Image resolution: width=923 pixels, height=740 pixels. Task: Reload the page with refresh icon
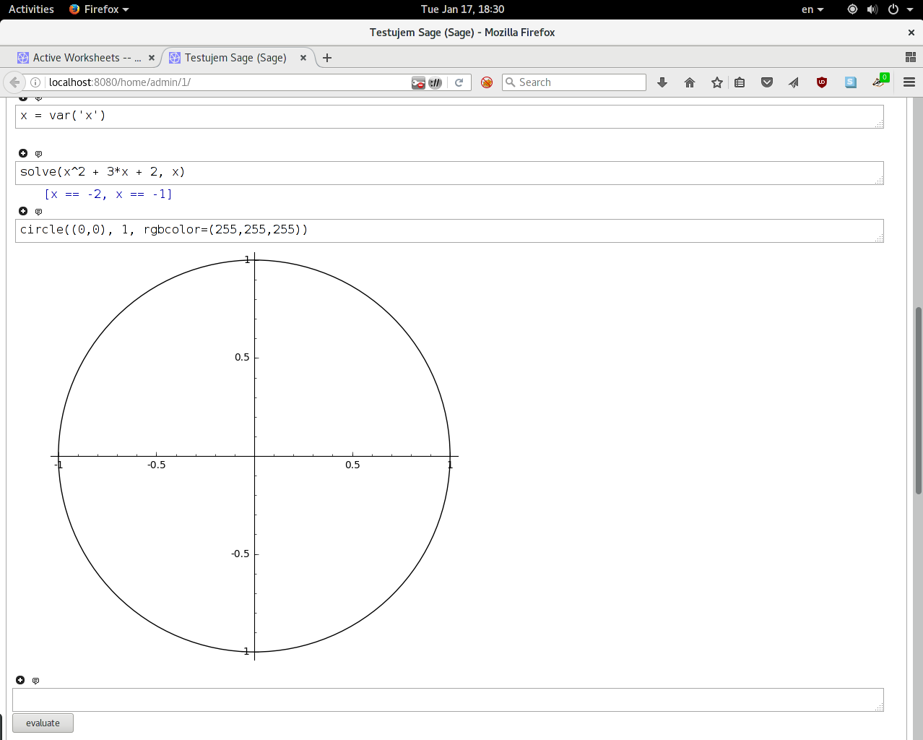pyautogui.click(x=459, y=82)
